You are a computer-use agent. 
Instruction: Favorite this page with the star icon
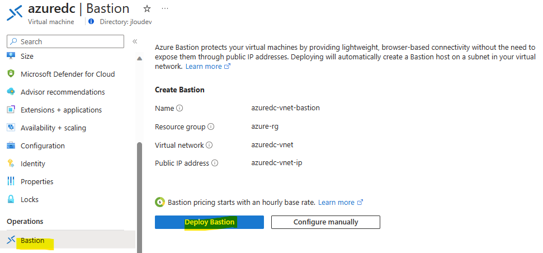(147, 9)
